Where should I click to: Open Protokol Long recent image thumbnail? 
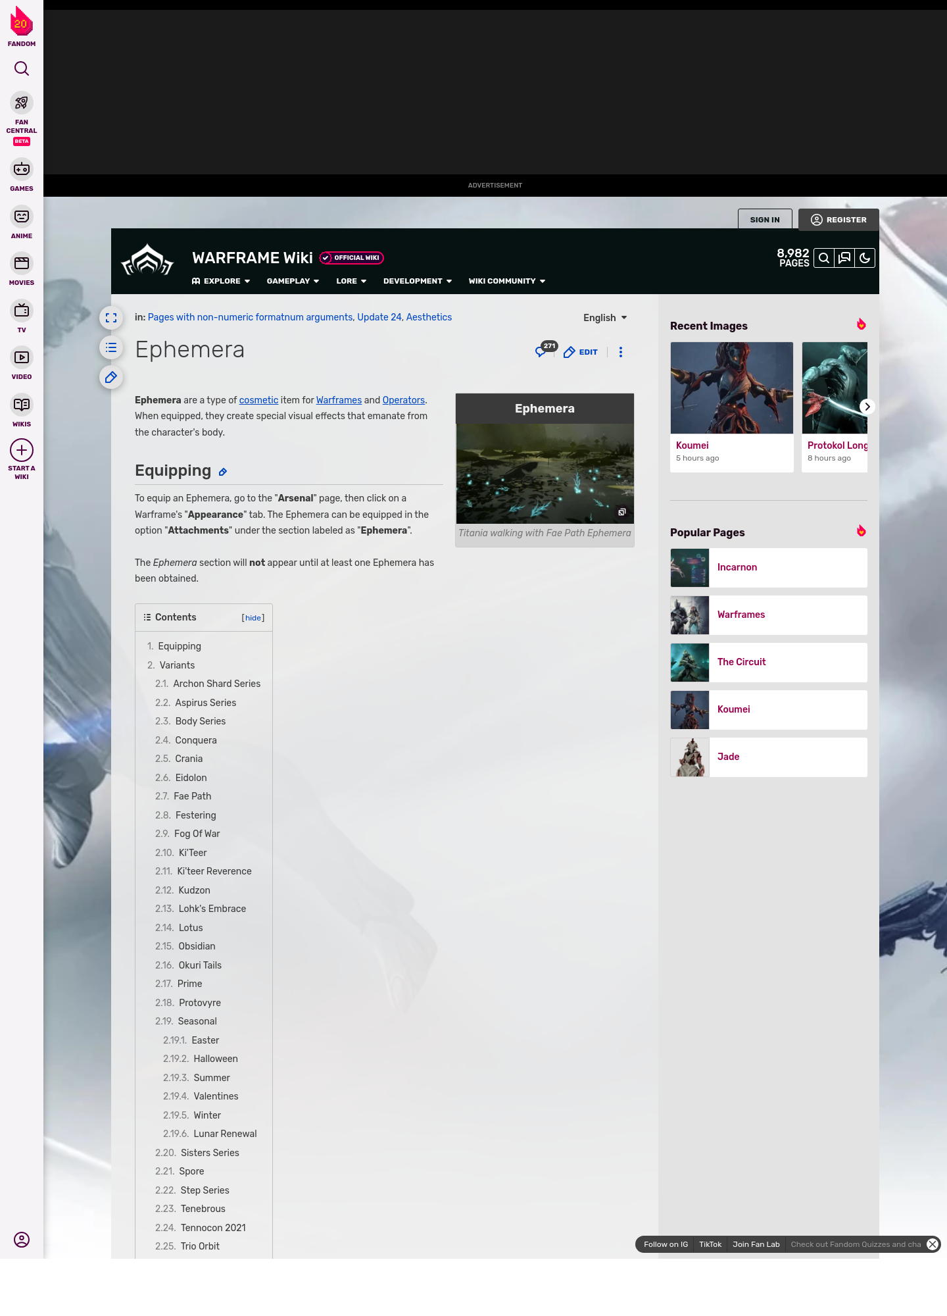(x=835, y=388)
